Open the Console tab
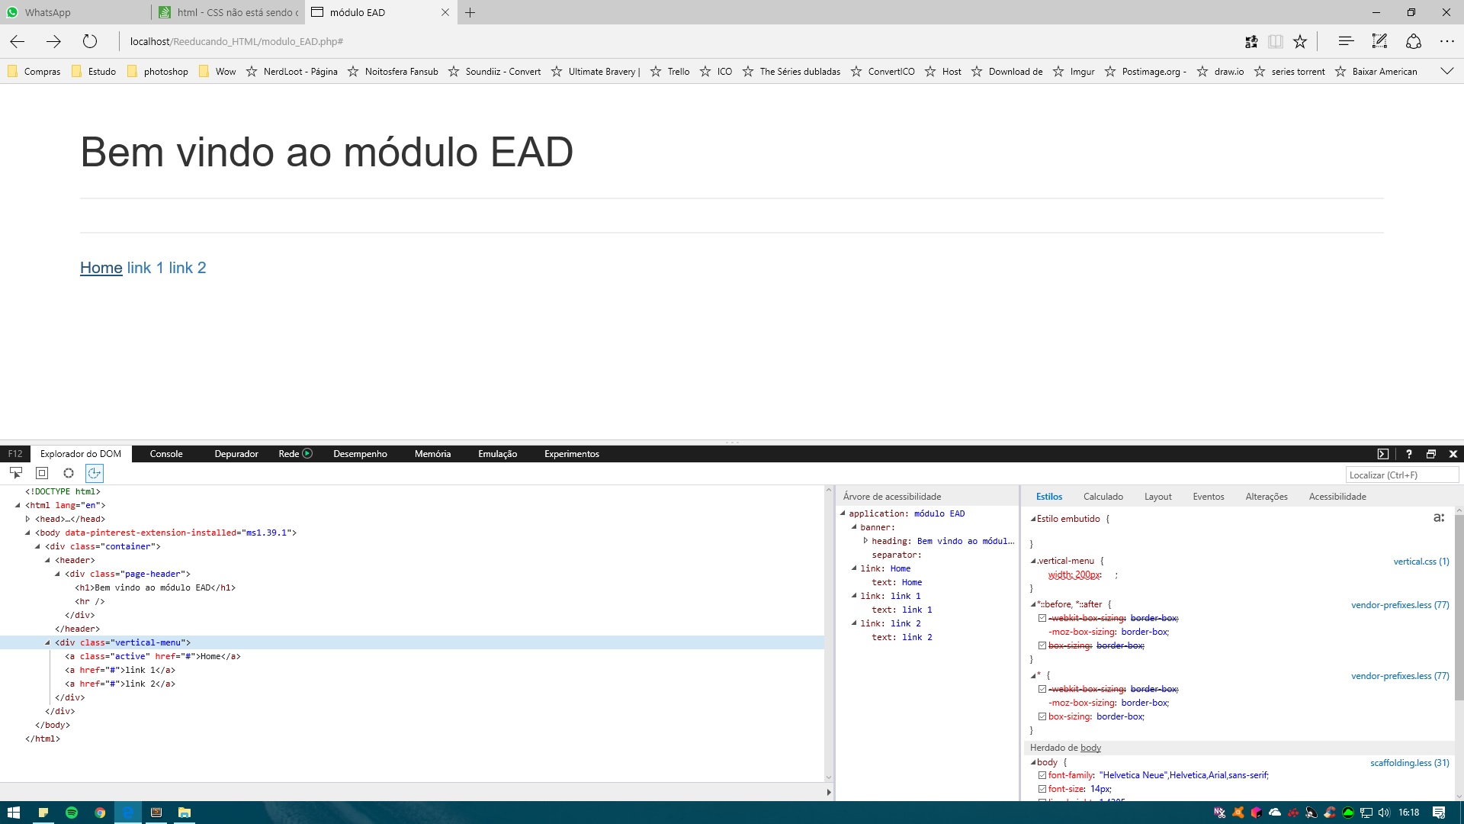The width and height of the screenshot is (1464, 824). 166,454
